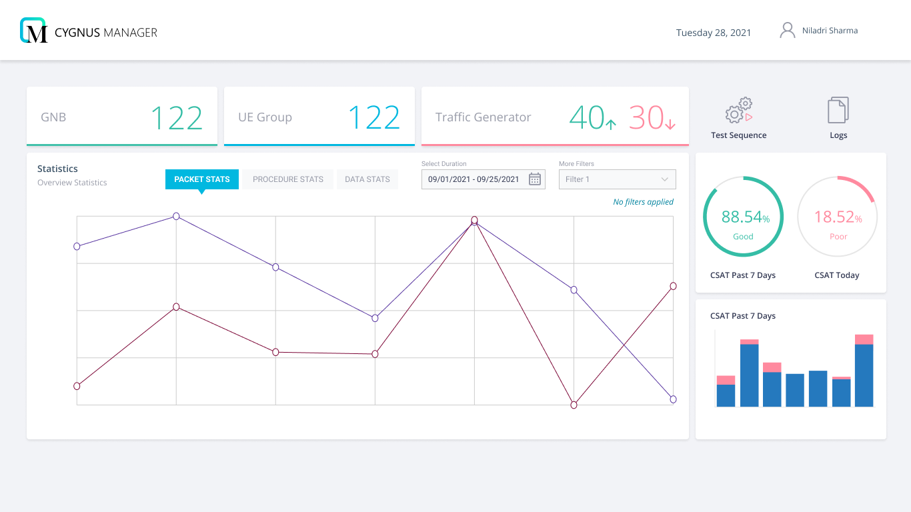Click the 88.54% Good CSAT gauge
This screenshot has height=512, width=911.
[743, 217]
